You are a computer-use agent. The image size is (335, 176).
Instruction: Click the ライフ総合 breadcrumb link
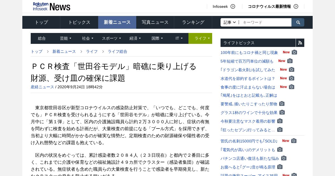point(118,51)
